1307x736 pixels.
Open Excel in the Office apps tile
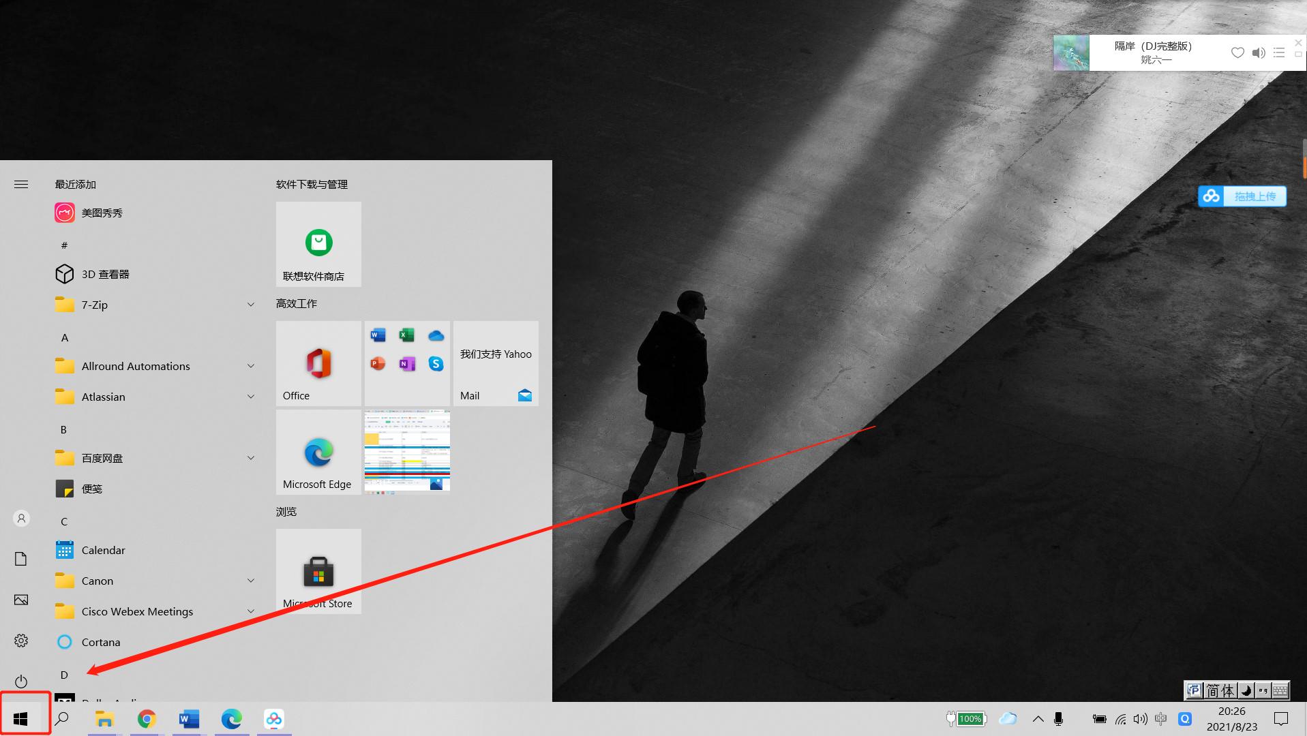[x=407, y=335]
